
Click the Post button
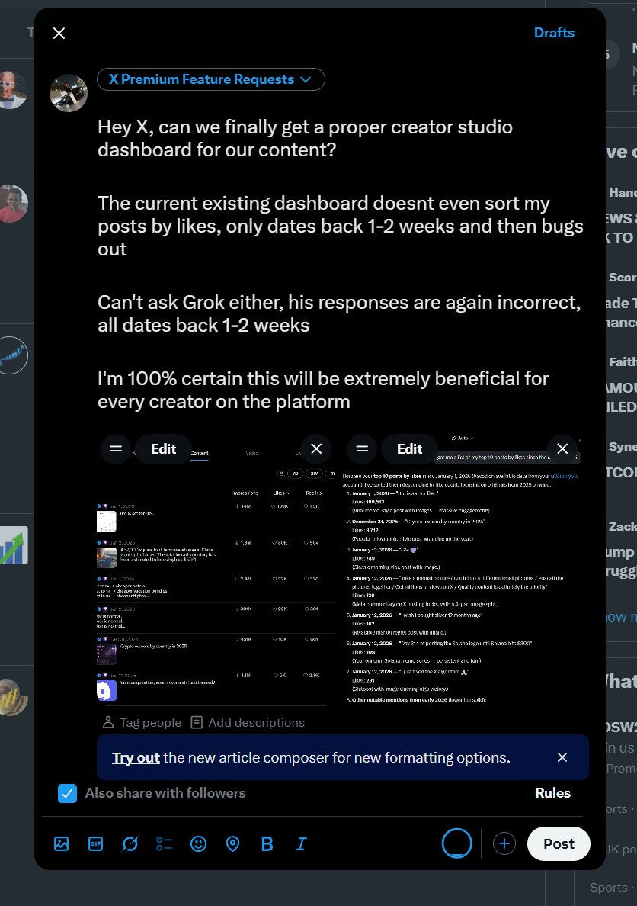coord(559,843)
